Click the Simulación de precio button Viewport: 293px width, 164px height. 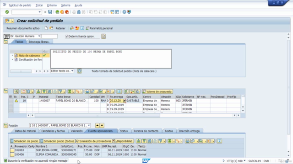coord(24,141)
